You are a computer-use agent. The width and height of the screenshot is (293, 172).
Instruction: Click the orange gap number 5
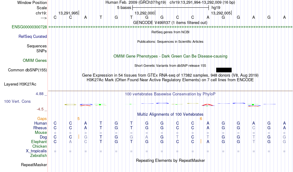78,119
